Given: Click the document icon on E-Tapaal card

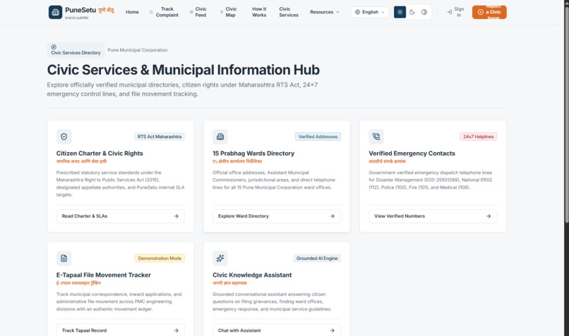Looking at the screenshot, I should (x=64, y=258).
